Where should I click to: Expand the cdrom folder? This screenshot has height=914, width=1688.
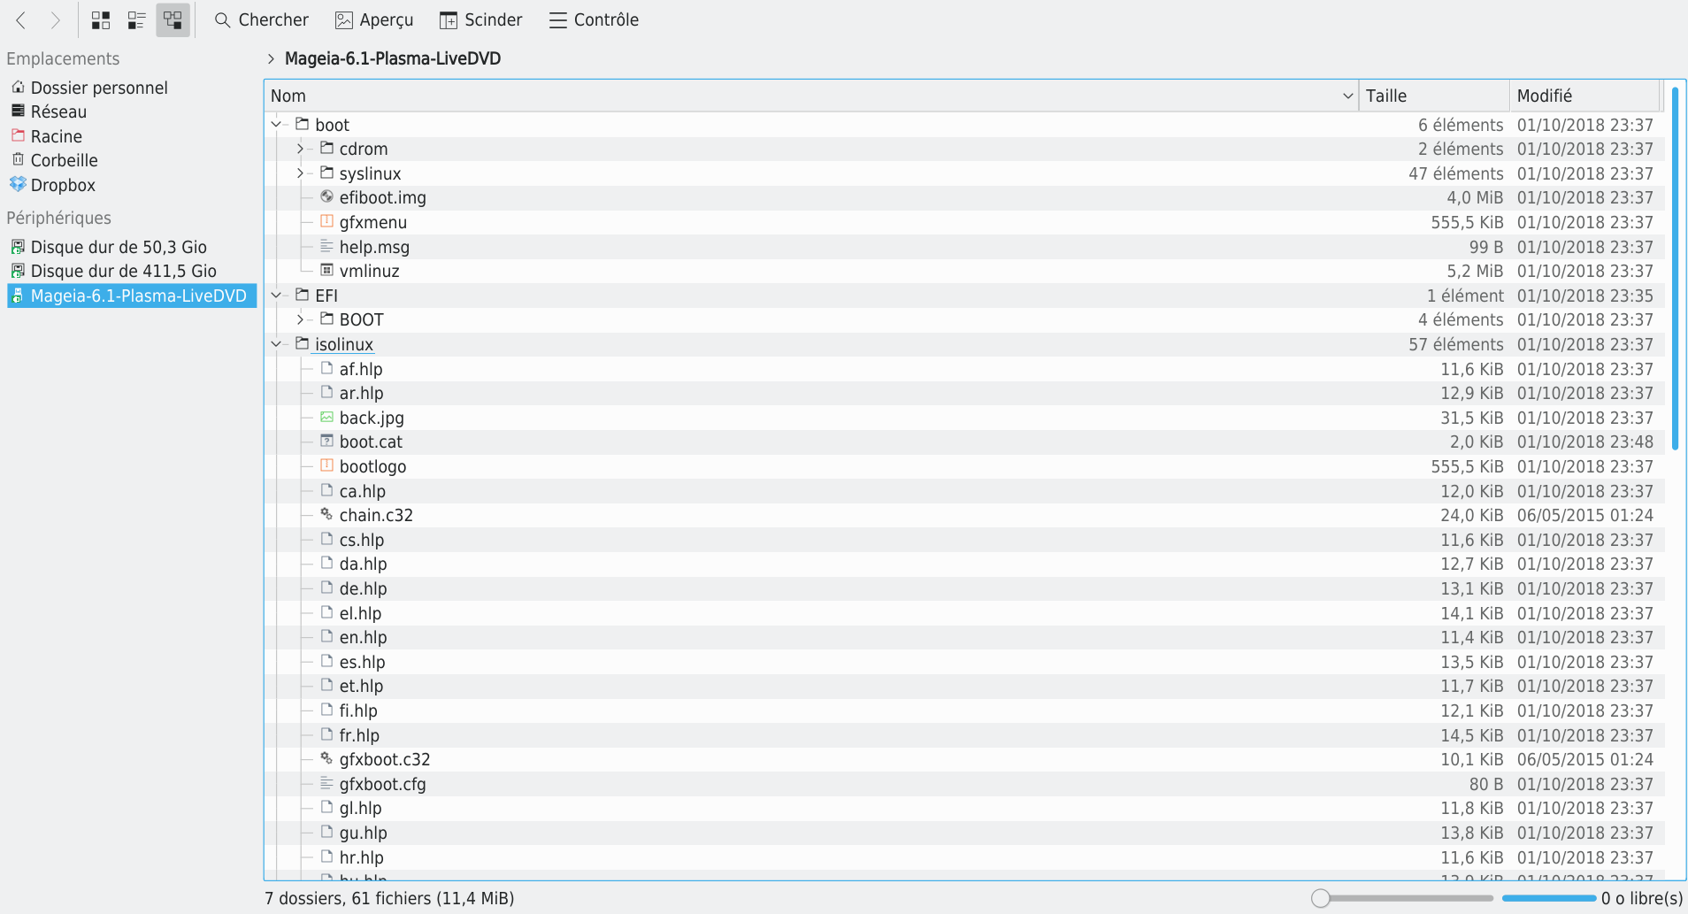point(300,149)
